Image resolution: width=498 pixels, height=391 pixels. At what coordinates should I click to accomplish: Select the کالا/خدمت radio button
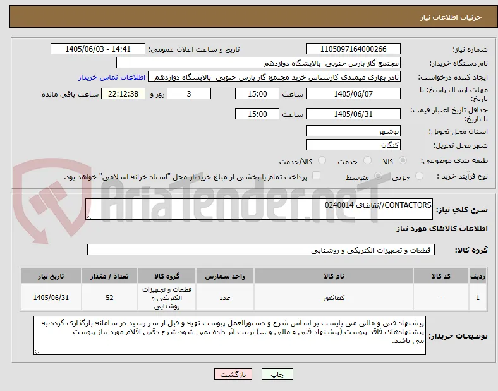[x=322, y=160]
